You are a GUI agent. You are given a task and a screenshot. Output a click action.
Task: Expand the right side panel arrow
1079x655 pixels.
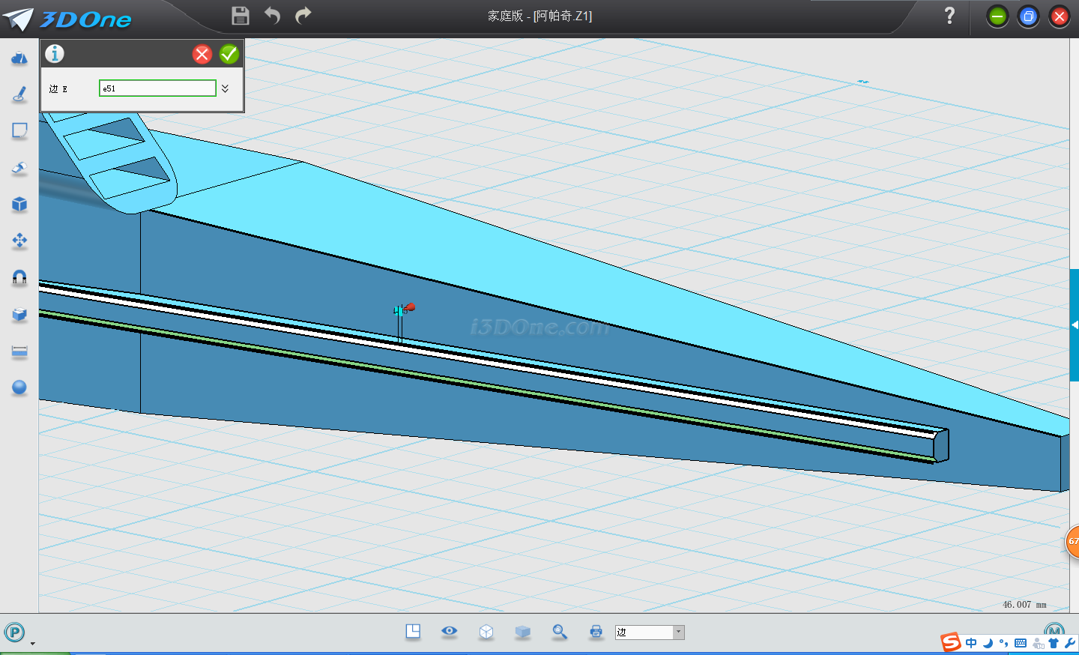click(x=1075, y=325)
